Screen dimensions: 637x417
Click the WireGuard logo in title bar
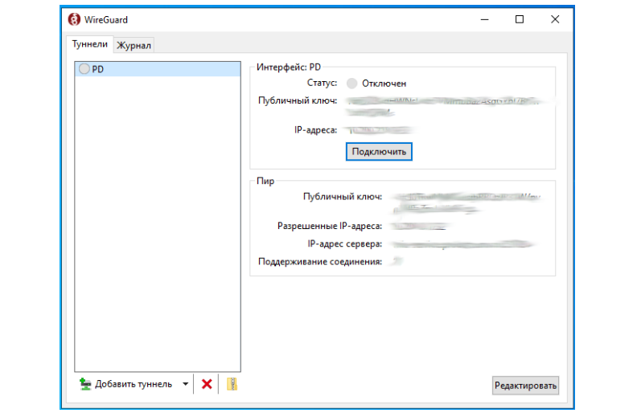pos(74,19)
